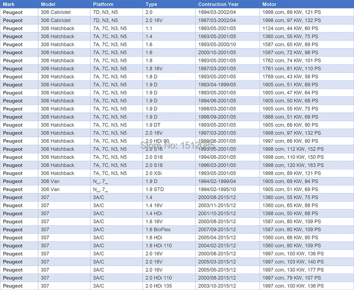Click the "1994/02-1995/10" construction year cell
354x290 pixels.
click(x=228, y=189)
